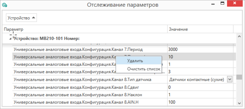Maximize the Отслеживание параметров window
245x109 pixels.
pos(222,3)
